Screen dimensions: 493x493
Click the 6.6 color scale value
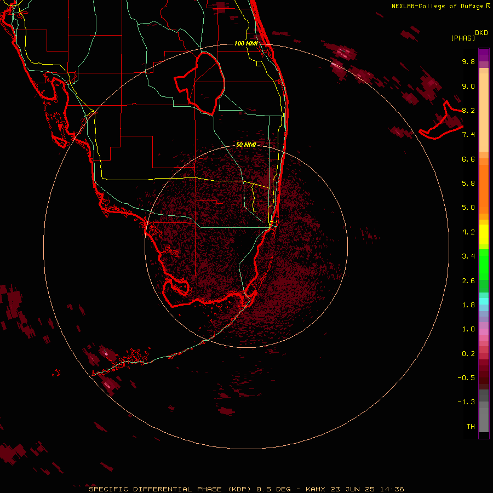468,159
